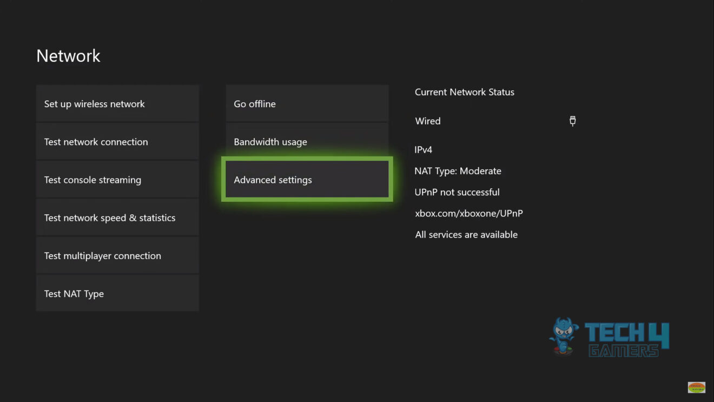Select the small badge in bottom-right corner
Image resolution: width=714 pixels, height=402 pixels.
[x=696, y=387]
